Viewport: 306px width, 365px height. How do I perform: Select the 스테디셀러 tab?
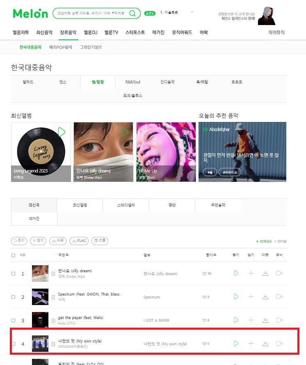point(126,205)
